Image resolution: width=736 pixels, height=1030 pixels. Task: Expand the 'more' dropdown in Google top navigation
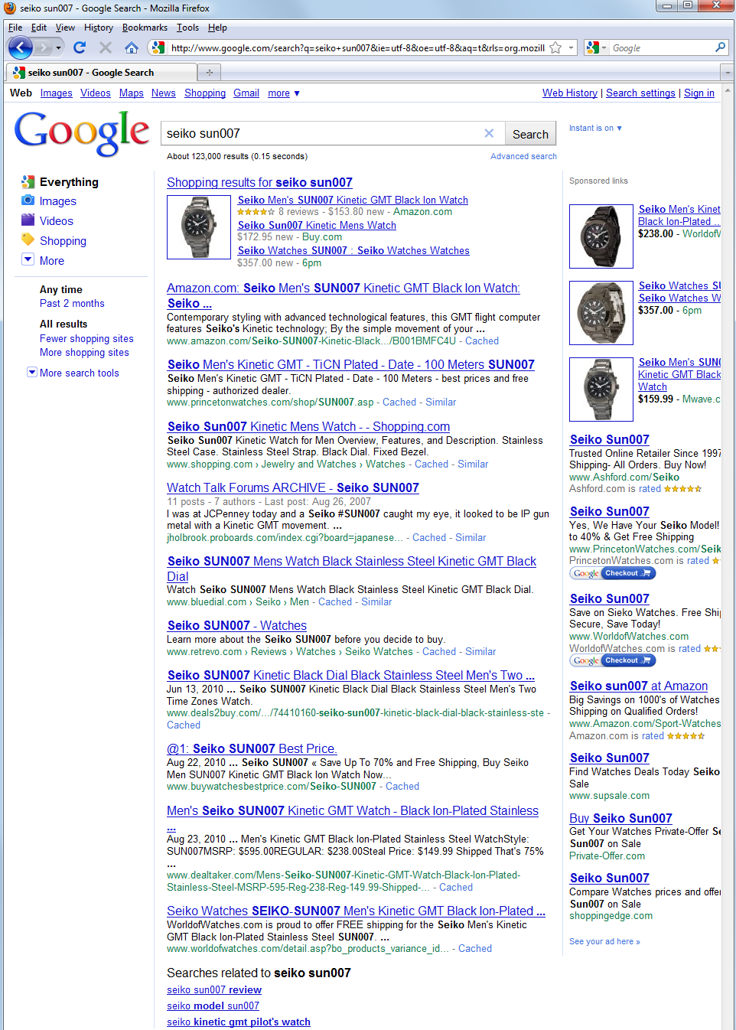tap(284, 93)
